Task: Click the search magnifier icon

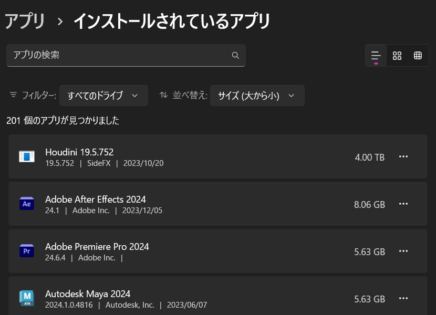Action: tap(235, 55)
